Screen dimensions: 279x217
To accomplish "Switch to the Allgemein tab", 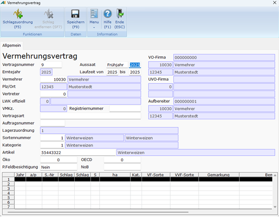I will (12, 45).
